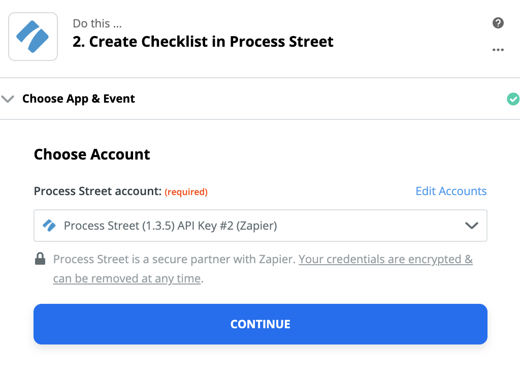Click the green completed checkmark icon
This screenshot has height=377, width=520.
(x=513, y=99)
